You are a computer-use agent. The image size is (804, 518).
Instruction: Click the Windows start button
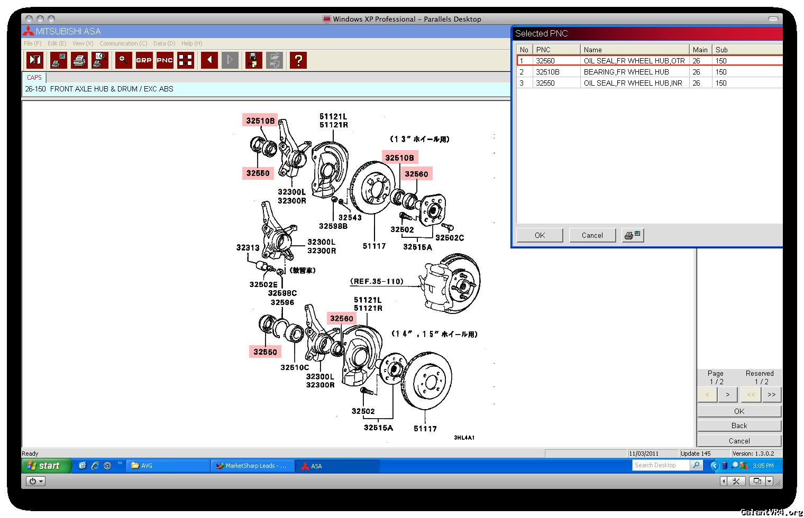tap(47, 466)
